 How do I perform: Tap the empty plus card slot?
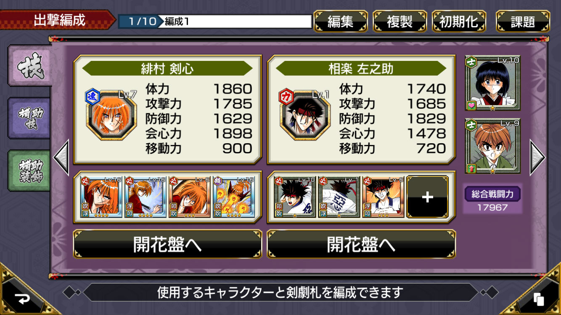(427, 197)
